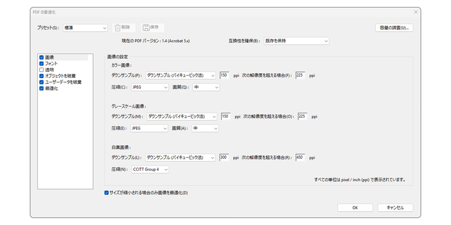
Task: Open the グレースケール ダウンサンプル(M) dropdown
Action: pyautogui.click(x=182, y=116)
